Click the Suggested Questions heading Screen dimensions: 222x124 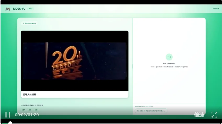click(144, 106)
